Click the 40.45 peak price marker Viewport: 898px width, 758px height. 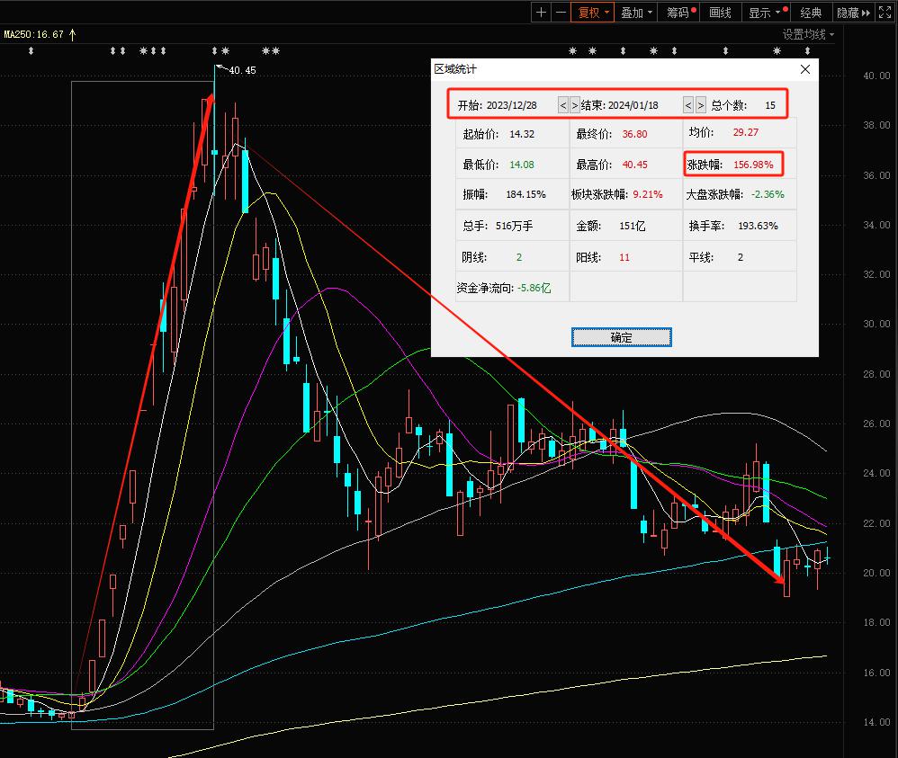[x=241, y=70]
